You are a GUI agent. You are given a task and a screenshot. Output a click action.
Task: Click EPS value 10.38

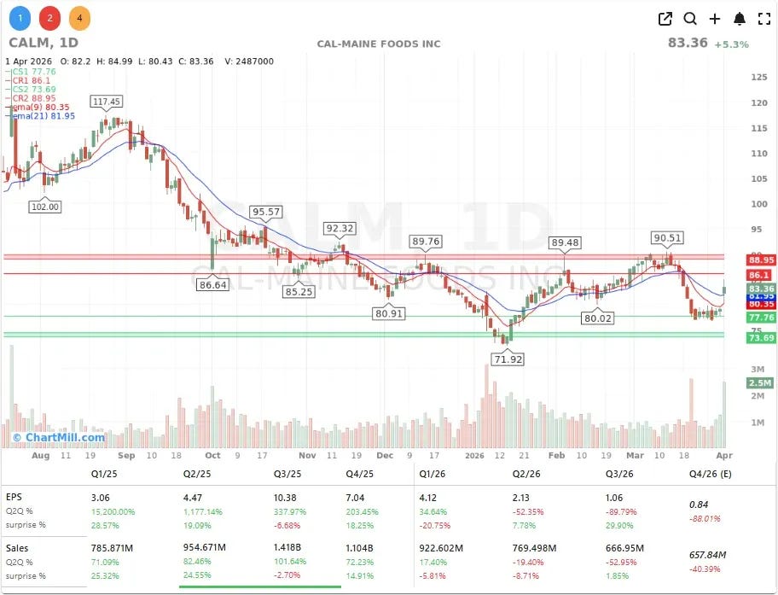tap(285, 498)
